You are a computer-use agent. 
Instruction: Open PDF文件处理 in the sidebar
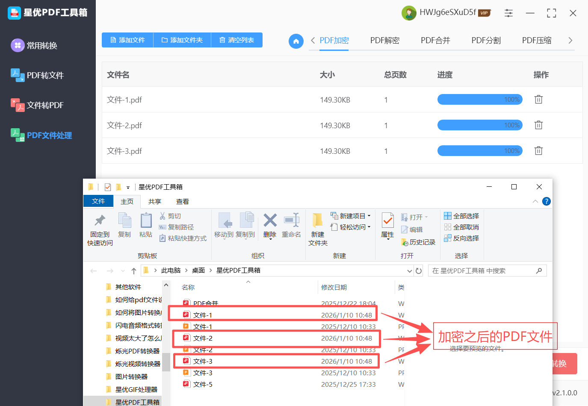[x=41, y=135]
